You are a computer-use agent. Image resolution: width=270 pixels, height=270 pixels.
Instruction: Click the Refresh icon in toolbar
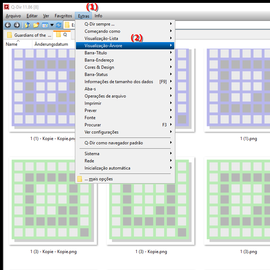(x=59, y=25)
